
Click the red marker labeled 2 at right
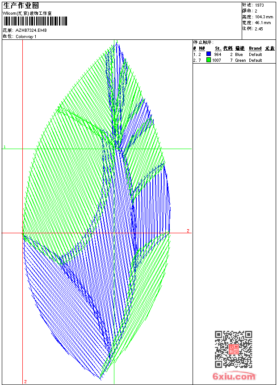[x=188, y=231]
